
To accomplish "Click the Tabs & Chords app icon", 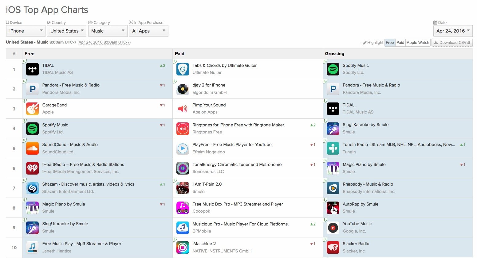I will tap(183, 69).
